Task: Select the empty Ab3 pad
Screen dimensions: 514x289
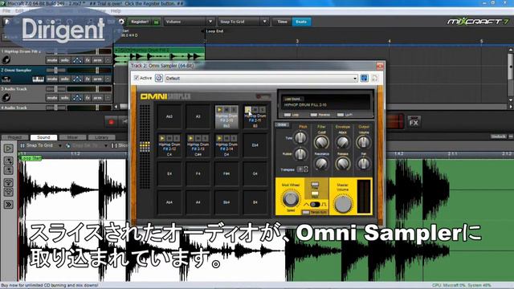Action: point(169,116)
